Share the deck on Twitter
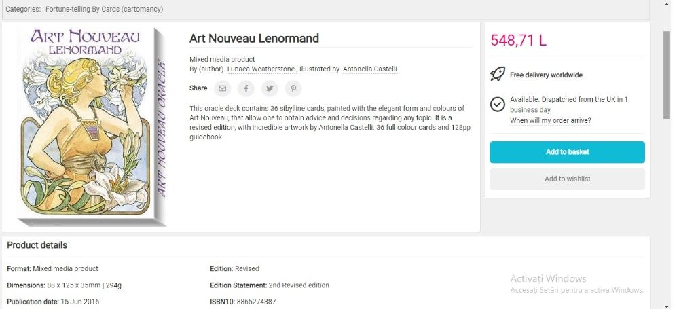Image resolution: width=679 pixels, height=309 pixels. coord(270,88)
